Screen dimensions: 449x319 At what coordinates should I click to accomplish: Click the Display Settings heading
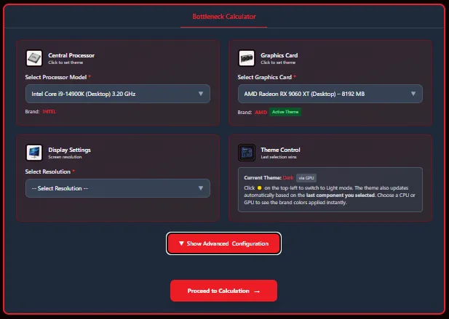(x=69, y=150)
